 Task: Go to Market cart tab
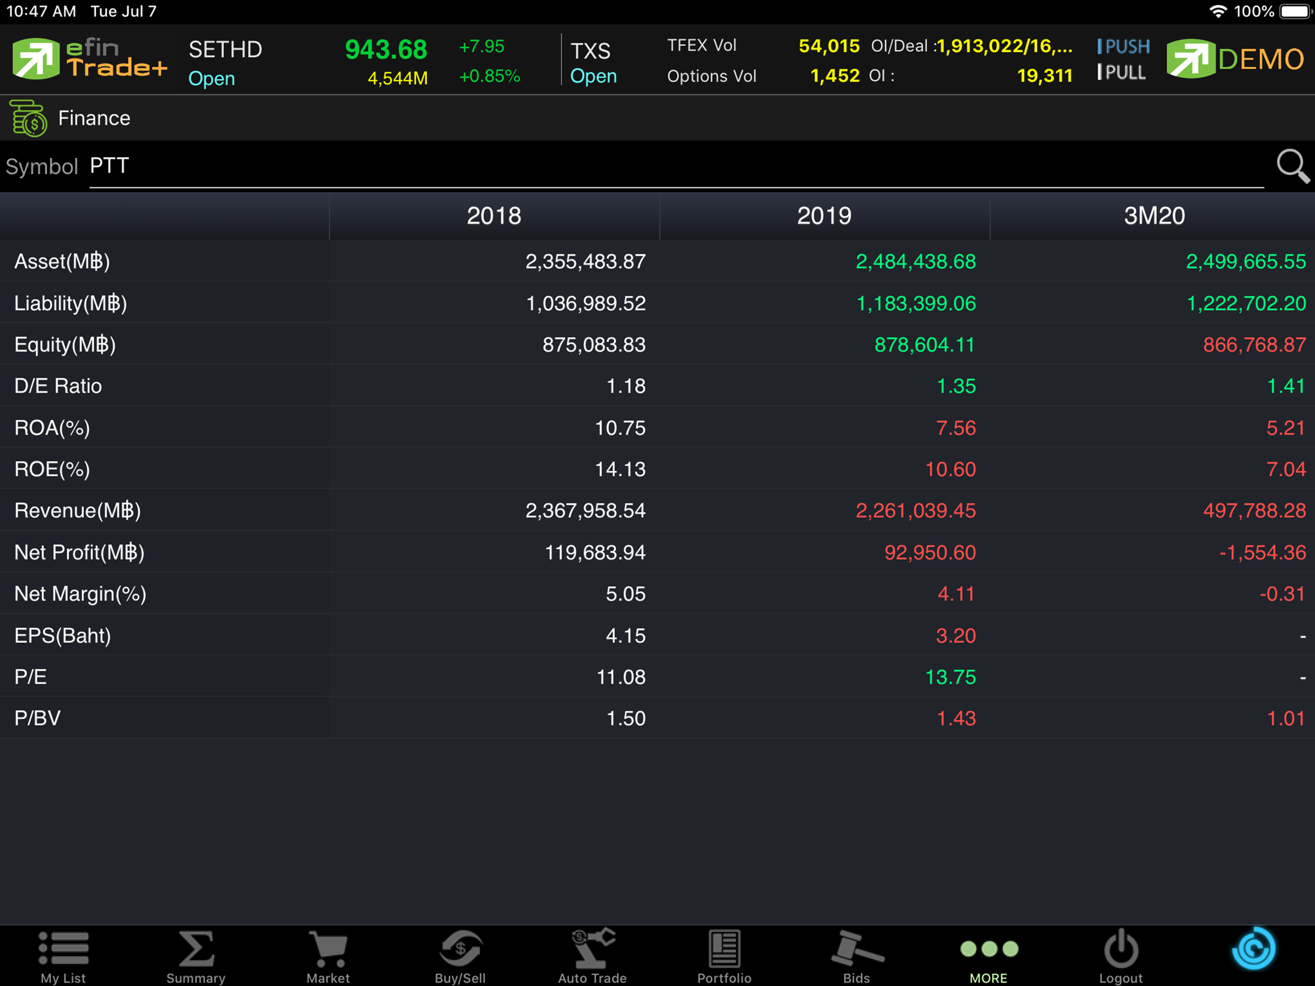point(328,957)
